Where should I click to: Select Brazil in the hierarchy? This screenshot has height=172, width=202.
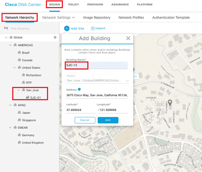[x=26, y=52]
